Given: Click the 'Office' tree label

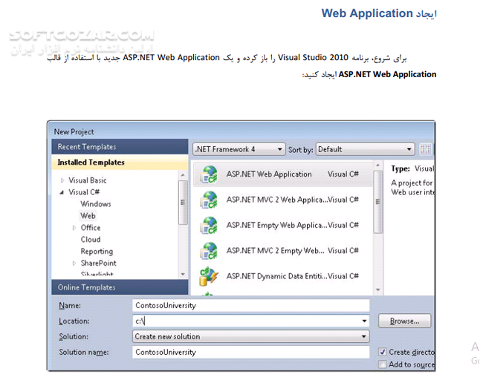Looking at the screenshot, I should tap(91, 228).
